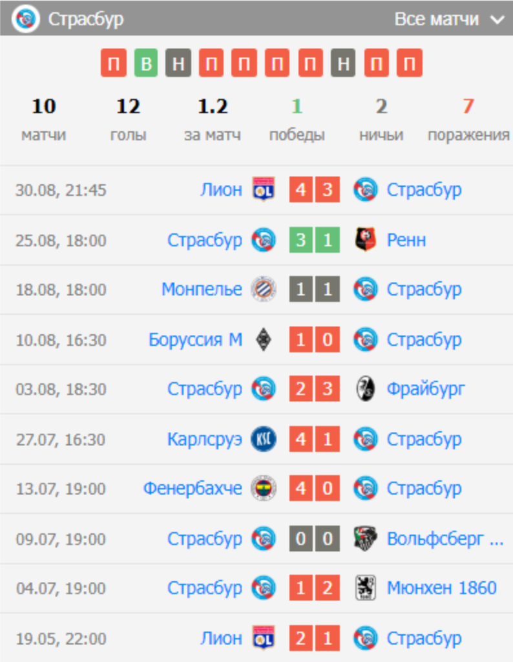Click the Ренн club logo
This screenshot has height=662, width=513.
[366, 239]
